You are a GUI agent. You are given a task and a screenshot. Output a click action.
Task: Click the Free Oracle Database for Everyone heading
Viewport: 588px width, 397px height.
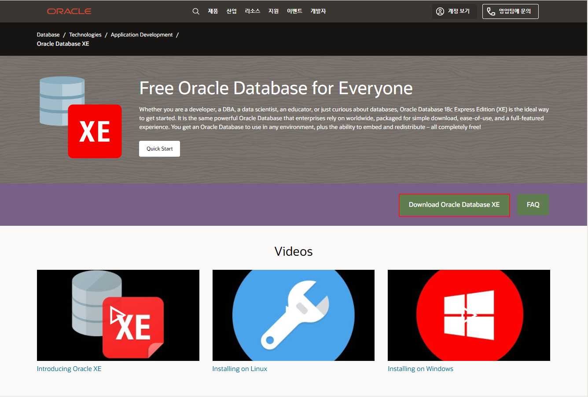click(276, 88)
